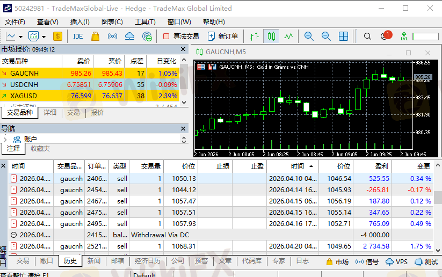This screenshot has width=442, height=277.
Task: Select the XAGUSD symbol row
Action: tap(90, 96)
